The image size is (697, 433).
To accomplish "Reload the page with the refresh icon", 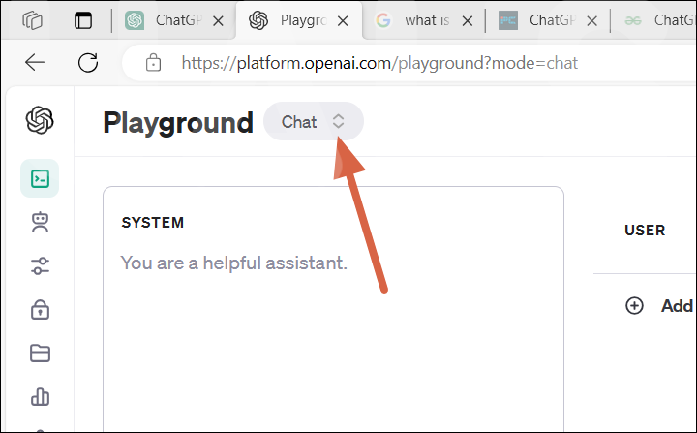I will pyautogui.click(x=88, y=62).
